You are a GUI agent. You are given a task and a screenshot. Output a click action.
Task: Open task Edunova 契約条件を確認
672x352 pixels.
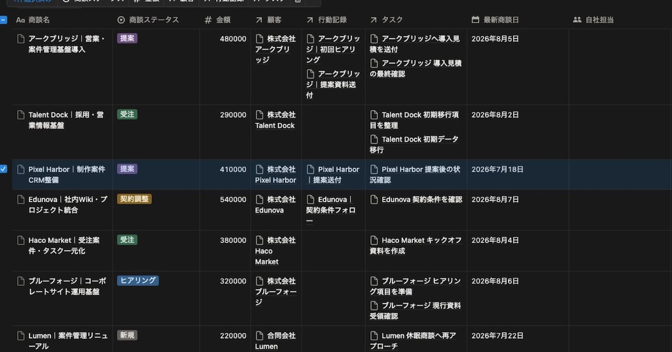pyautogui.click(x=416, y=199)
